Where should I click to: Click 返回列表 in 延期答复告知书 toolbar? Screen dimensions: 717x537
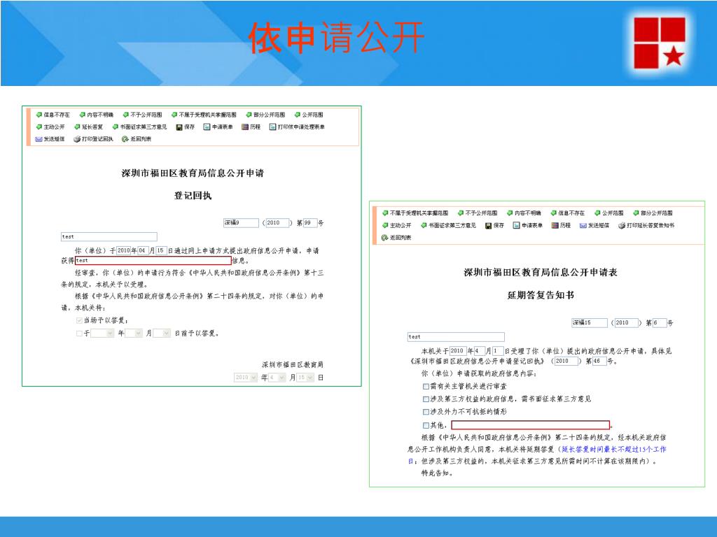click(396, 238)
